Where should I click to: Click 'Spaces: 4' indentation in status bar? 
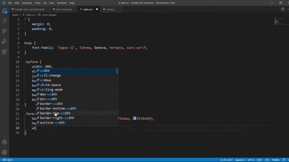coord(240,160)
